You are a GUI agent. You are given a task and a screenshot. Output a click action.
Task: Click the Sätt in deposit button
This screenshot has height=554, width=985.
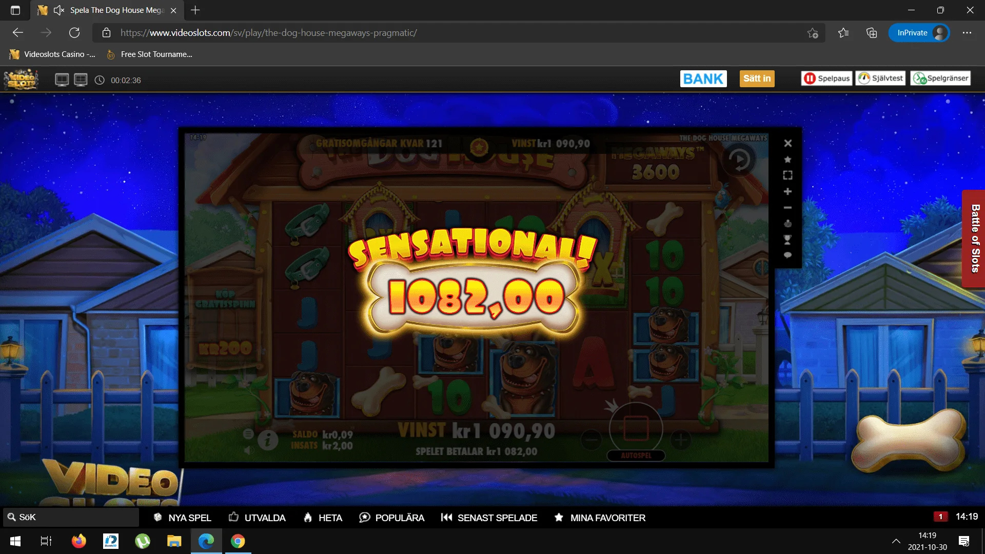tap(757, 78)
